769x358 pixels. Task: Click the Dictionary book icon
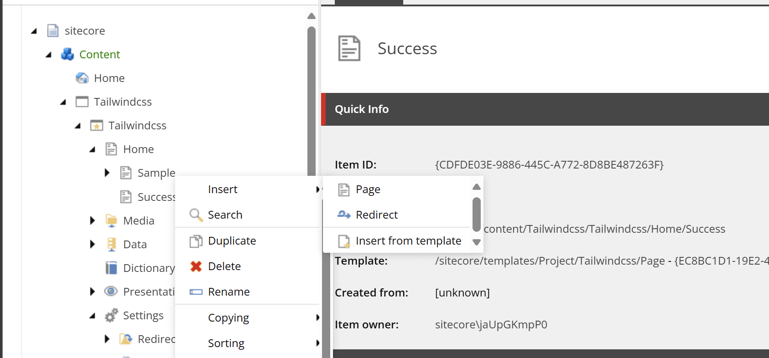pos(111,268)
